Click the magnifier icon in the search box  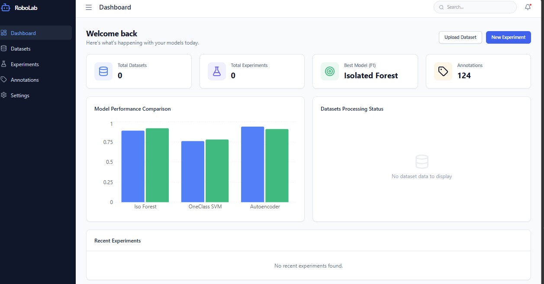point(441,7)
